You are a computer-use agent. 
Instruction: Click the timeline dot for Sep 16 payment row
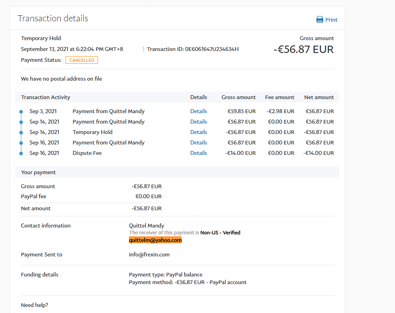point(21,143)
